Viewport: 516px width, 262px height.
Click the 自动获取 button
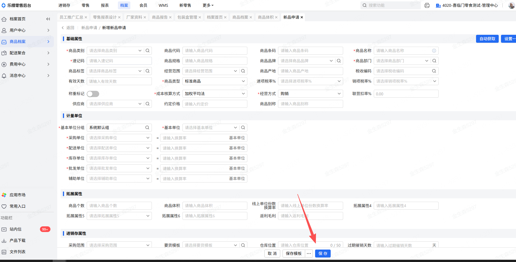tap(487, 39)
